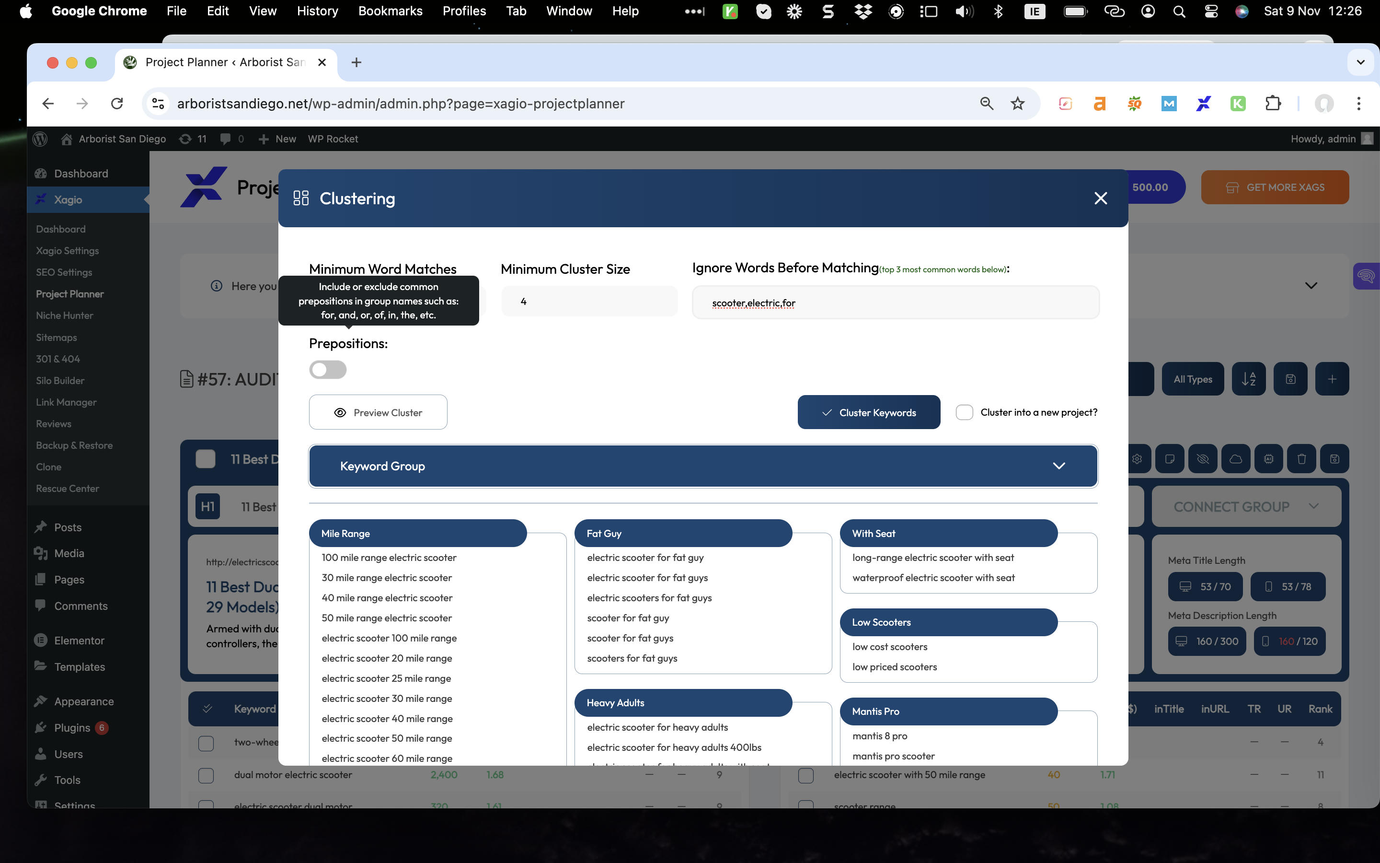This screenshot has height=863, width=1380.
Task: Expand the info panel chevron on right
Action: tap(1311, 285)
